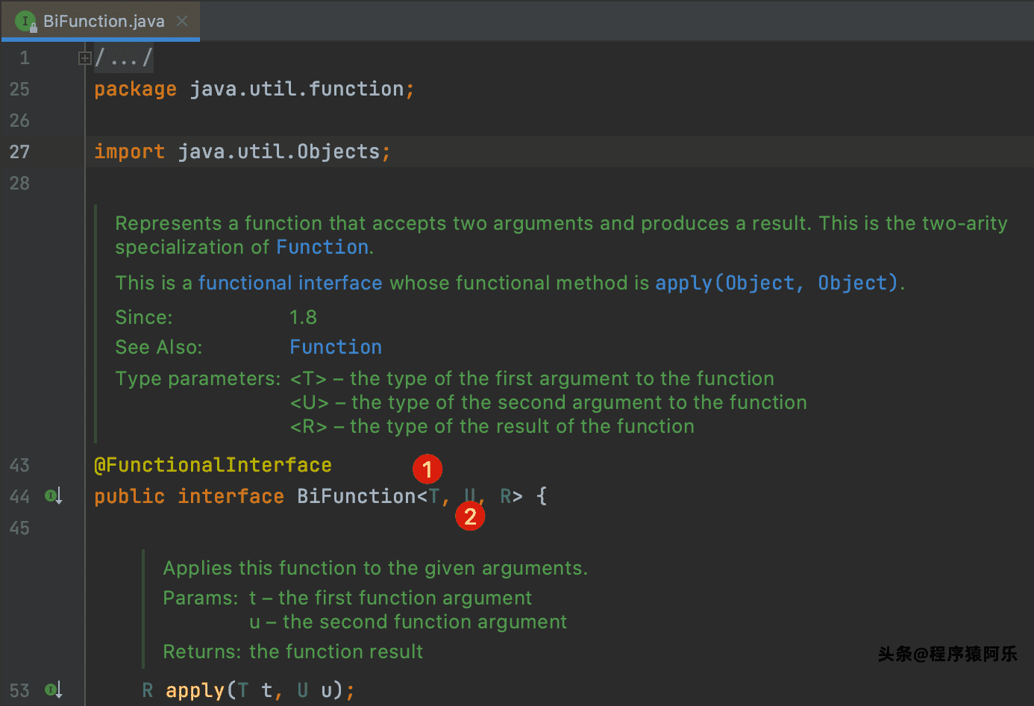Select the BiFunction.java tab
Image resolution: width=1034 pixels, height=706 pixels.
click(101, 21)
